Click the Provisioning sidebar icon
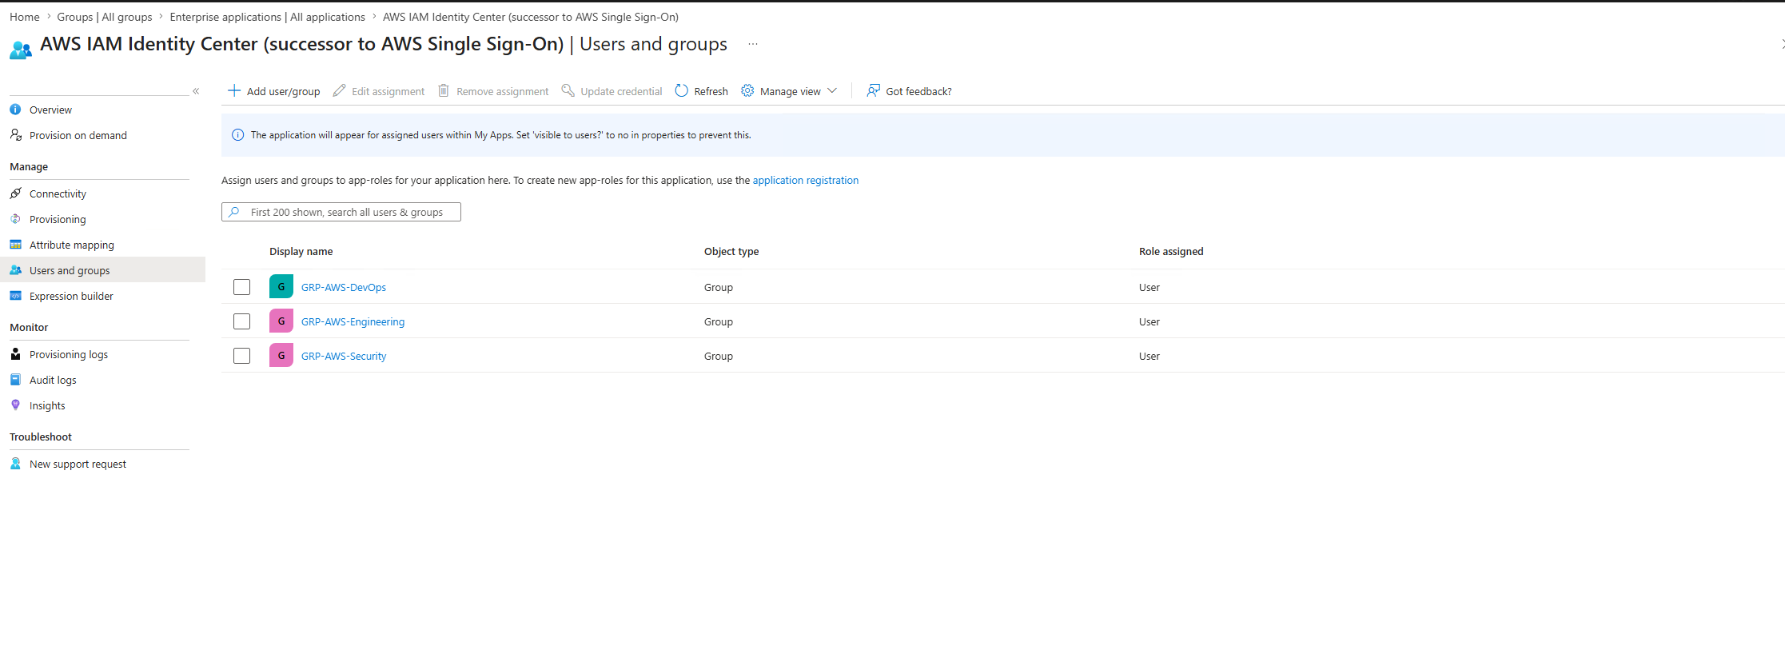Viewport: 1785px width, 658px height. 15,219
